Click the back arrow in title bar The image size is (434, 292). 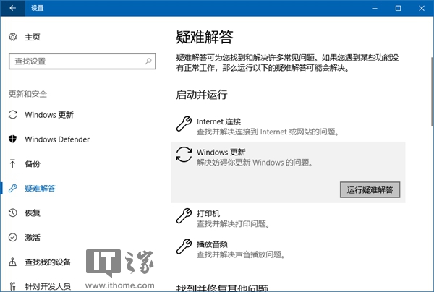click(12, 8)
